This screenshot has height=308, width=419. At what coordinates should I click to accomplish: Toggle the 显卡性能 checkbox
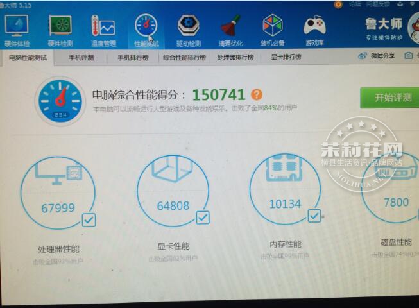click(203, 218)
